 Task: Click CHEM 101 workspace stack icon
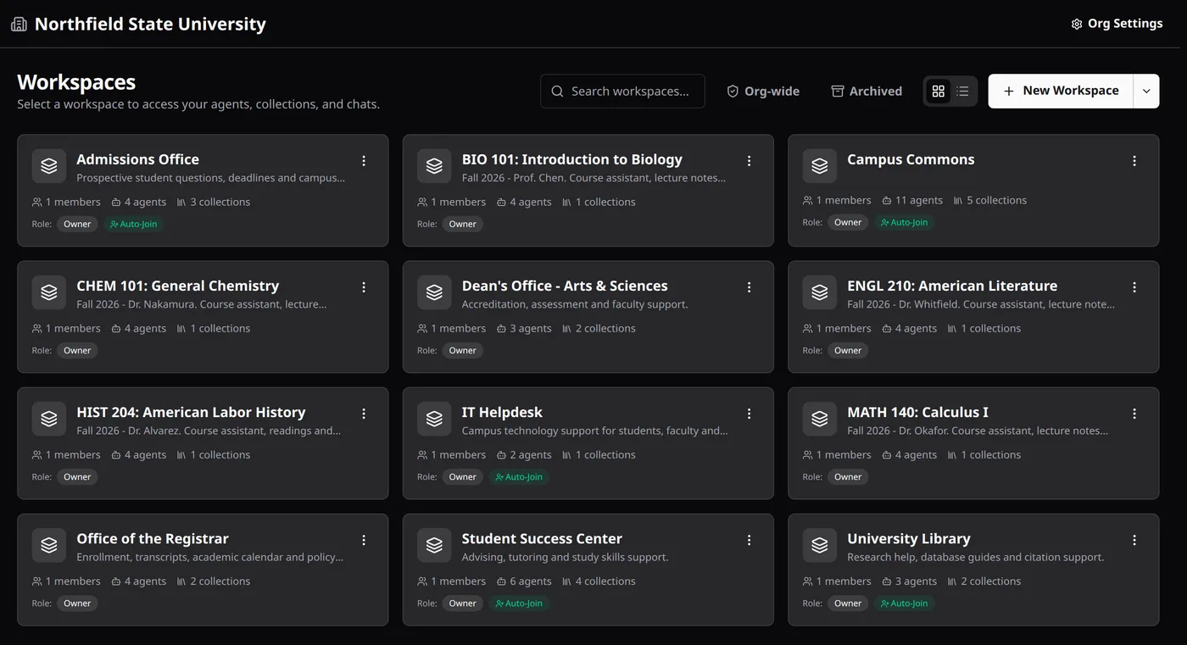(49, 292)
